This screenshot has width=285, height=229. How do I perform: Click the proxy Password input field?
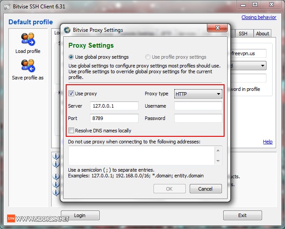[198, 118]
